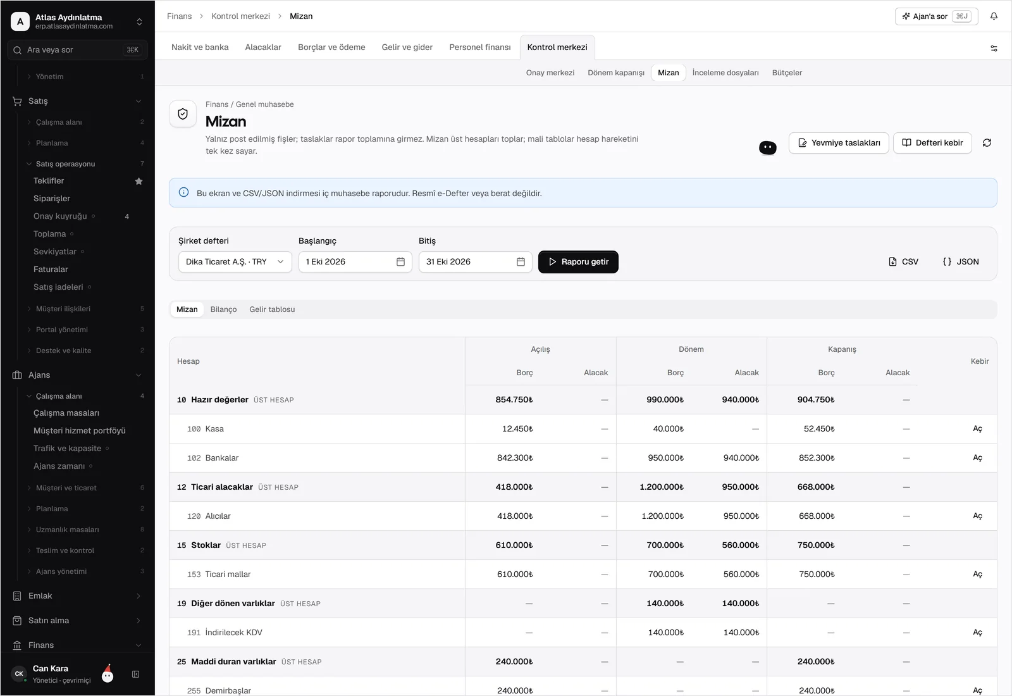This screenshot has width=1012, height=696.
Task: Open the Şirket defteri dropdown
Action: pyautogui.click(x=235, y=262)
